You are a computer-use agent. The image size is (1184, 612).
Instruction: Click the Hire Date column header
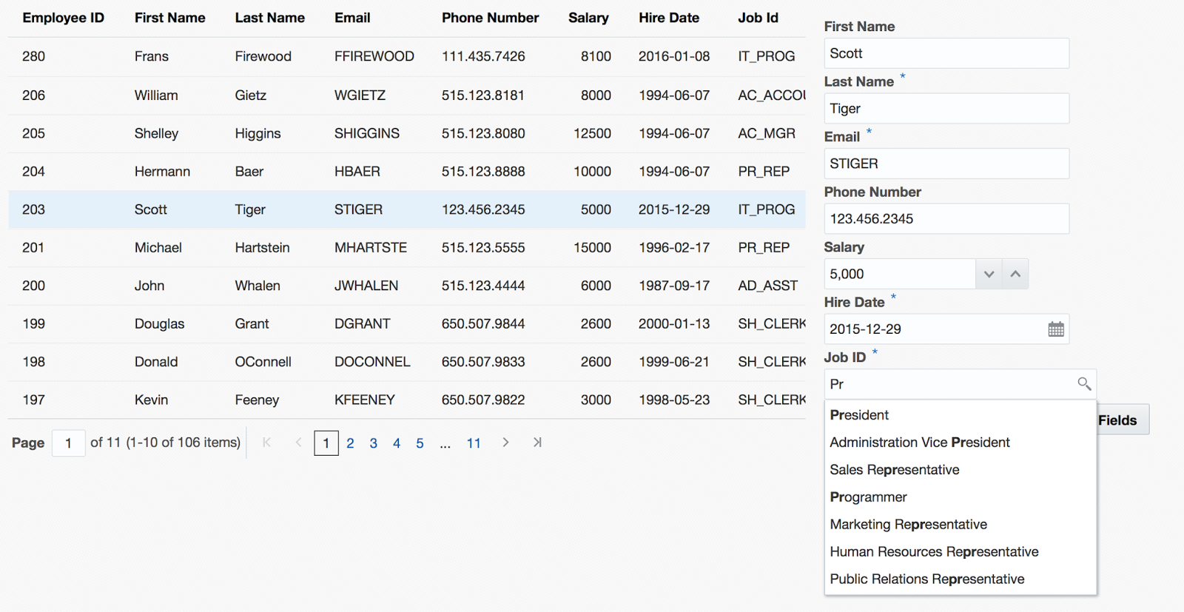[x=668, y=18]
